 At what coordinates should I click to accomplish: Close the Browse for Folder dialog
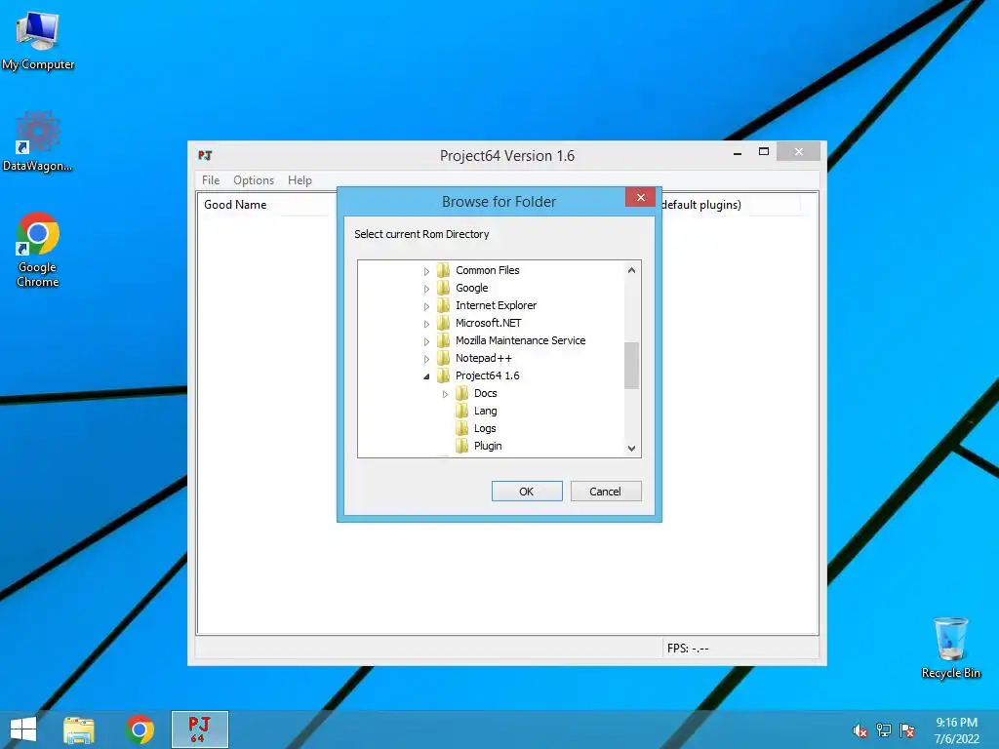[640, 197]
